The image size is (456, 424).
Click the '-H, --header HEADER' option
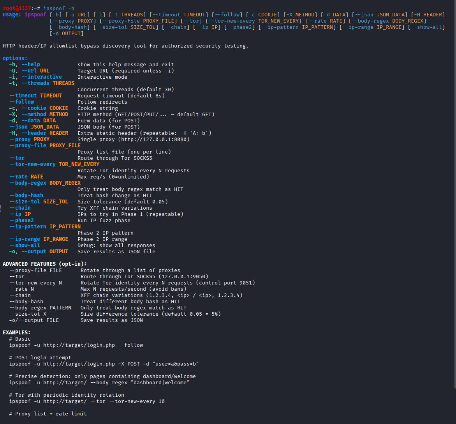coord(39,133)
